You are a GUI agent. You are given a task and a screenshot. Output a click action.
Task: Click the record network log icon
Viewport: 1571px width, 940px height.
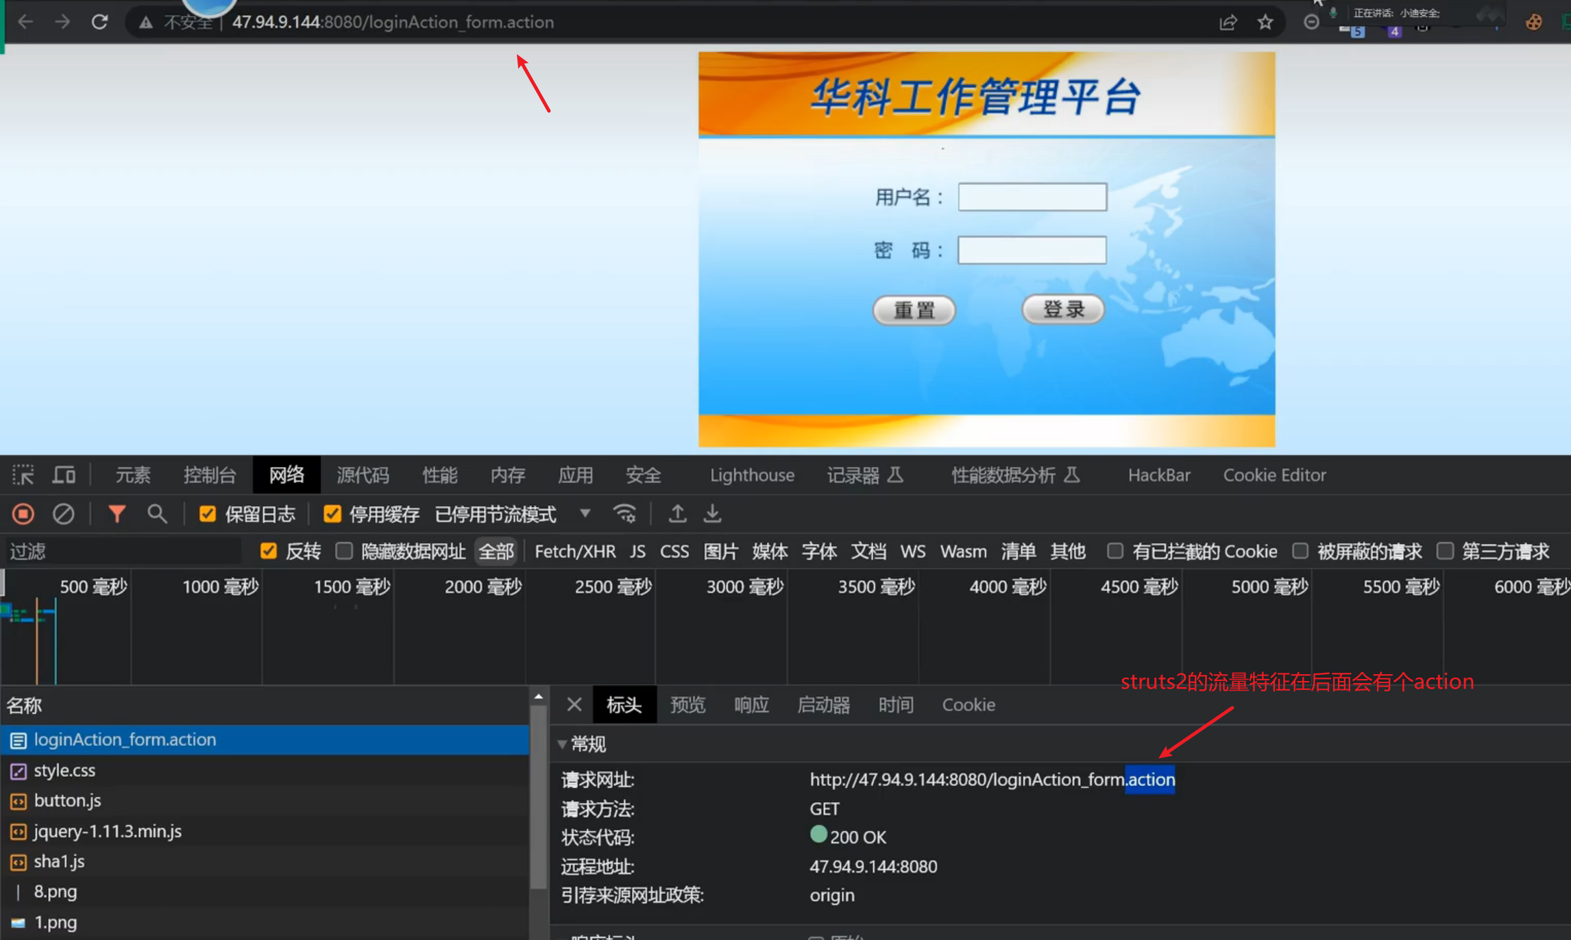[23, 514]
